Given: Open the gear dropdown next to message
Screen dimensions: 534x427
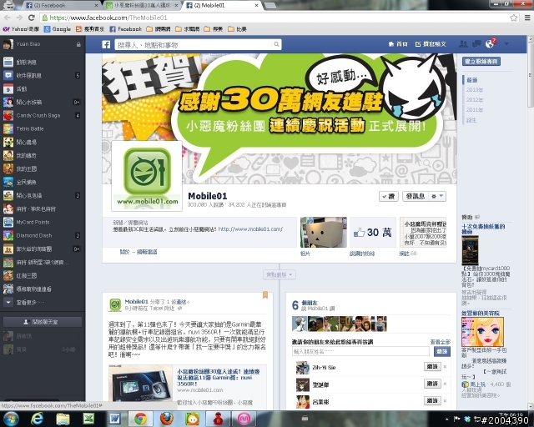Looking at the screenshot, I should (x=437, y=196).
